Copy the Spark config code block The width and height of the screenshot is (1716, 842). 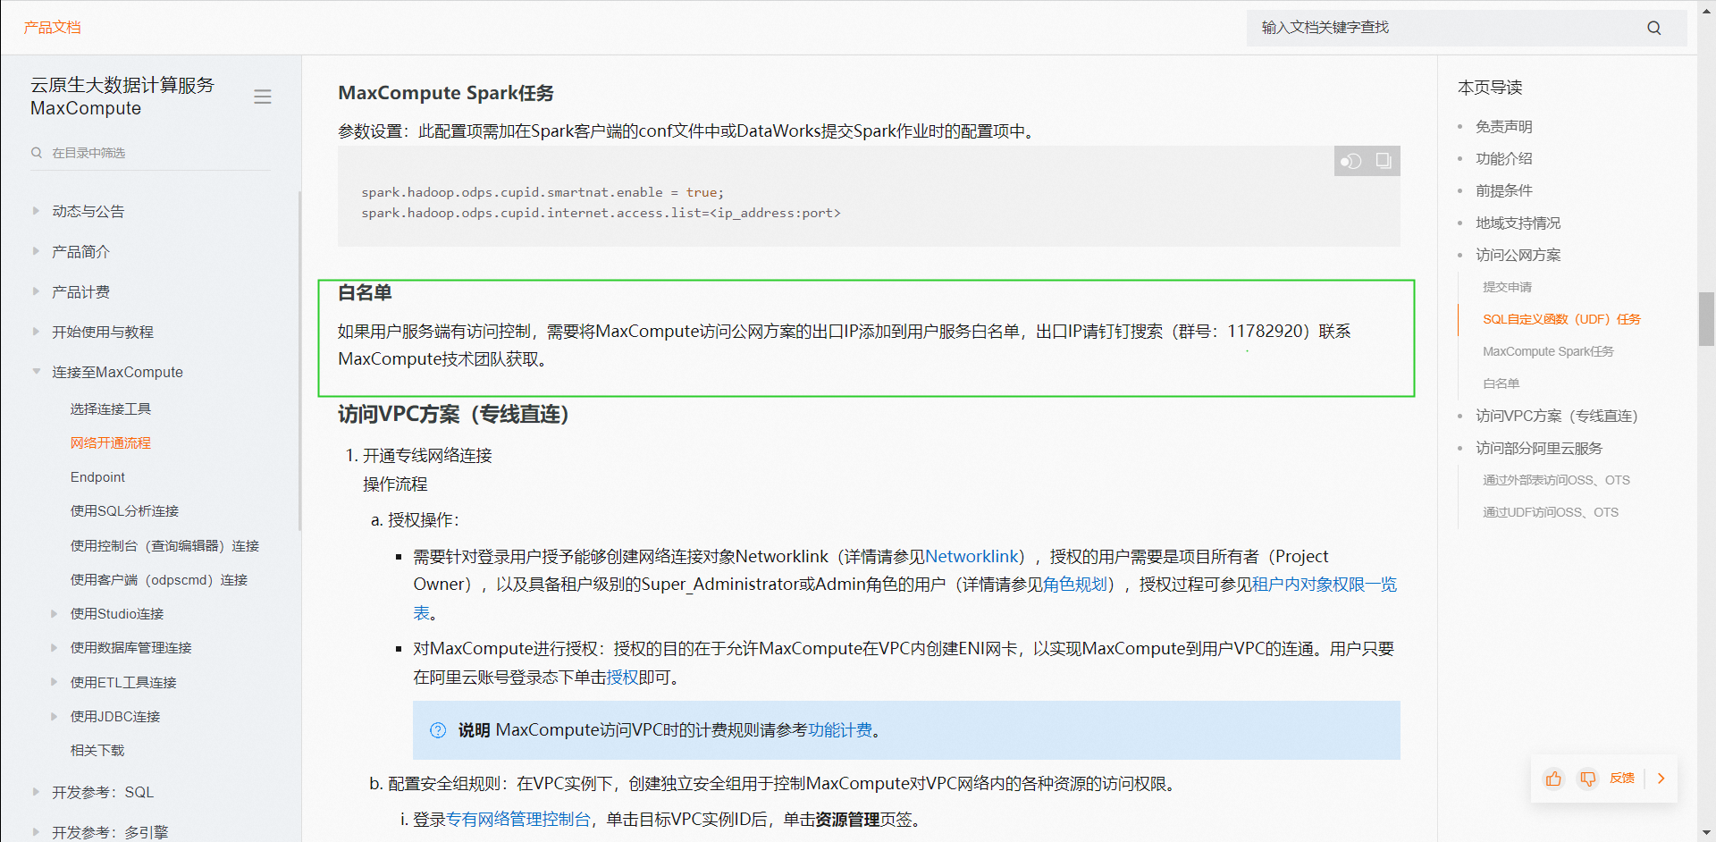pyautogui.click(x=1383, y=161)
